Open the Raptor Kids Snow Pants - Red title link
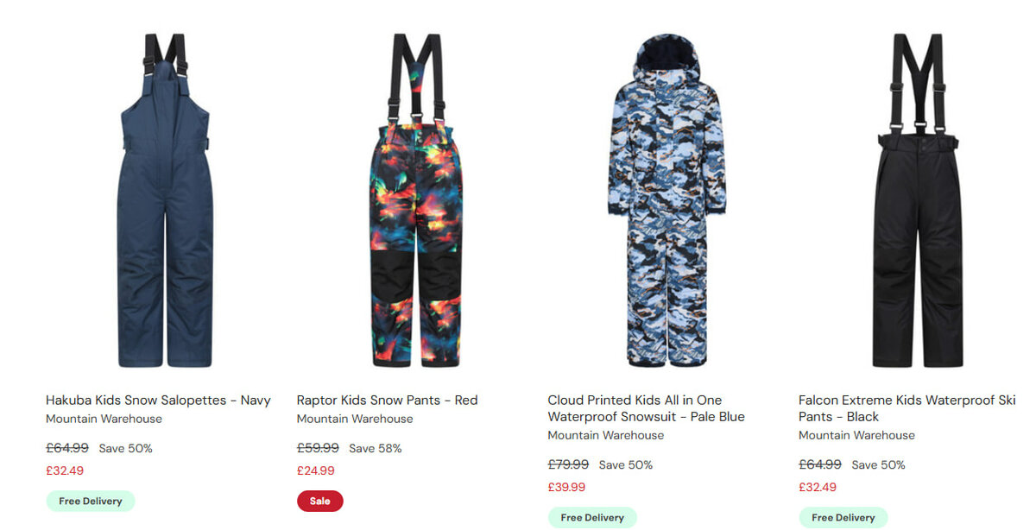This screenshot has width=1036, height=530. (x=387, y=401)
